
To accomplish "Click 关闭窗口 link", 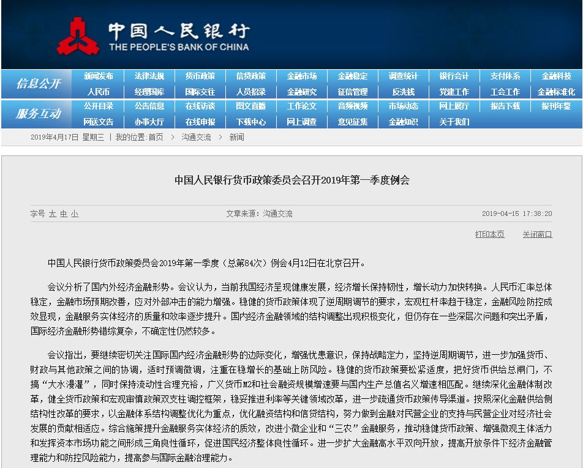I will pos(537,234).
